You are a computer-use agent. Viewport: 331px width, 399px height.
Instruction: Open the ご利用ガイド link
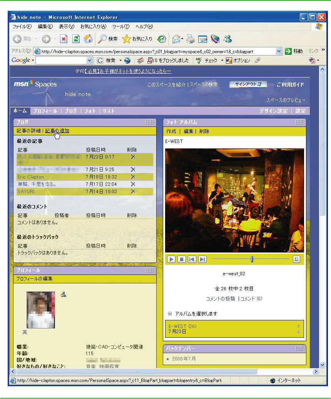click(290, 84)
